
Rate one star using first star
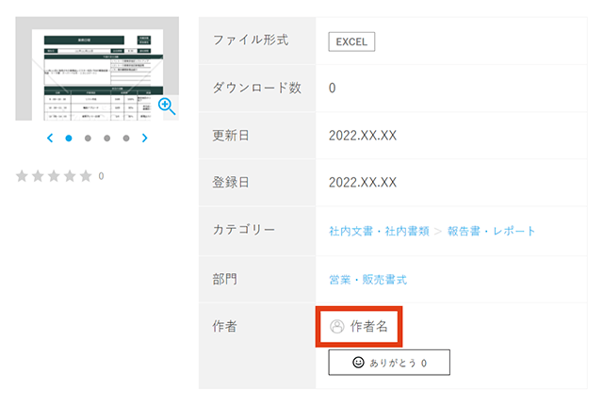click(24, 176)
